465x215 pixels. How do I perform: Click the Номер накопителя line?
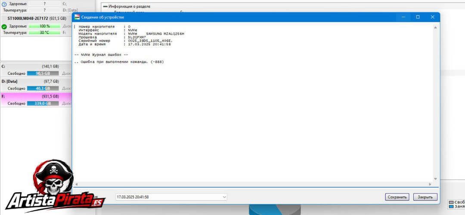(104, 27)
